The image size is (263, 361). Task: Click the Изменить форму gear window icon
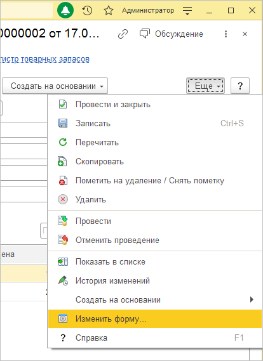63,319
